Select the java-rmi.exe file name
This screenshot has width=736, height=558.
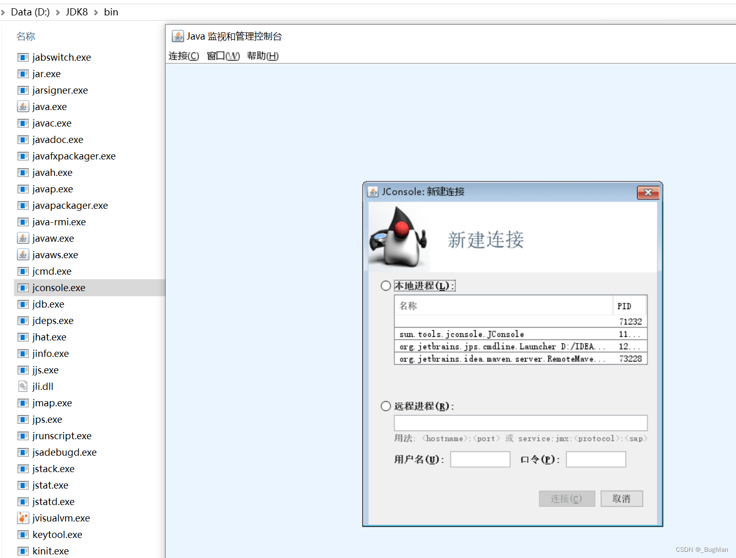[x=59, y=222]
